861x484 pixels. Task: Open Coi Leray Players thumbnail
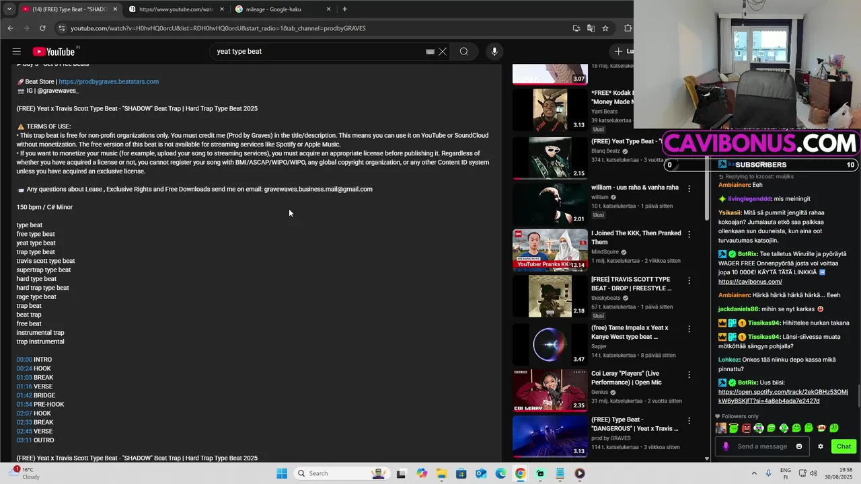[x=550, y=390]
